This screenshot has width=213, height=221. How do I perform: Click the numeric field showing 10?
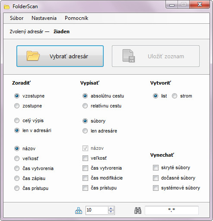97,210
